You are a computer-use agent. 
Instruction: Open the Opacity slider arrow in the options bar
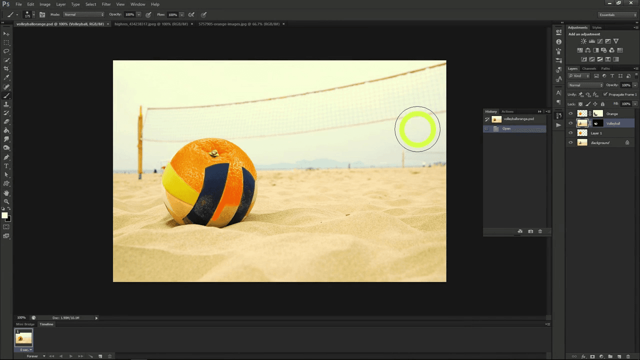pyautogui.click(x=138, y=14)
